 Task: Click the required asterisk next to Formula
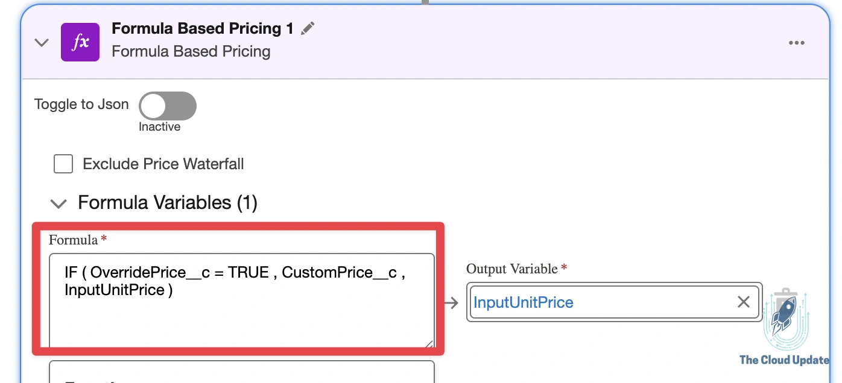[x=103, y=238]
